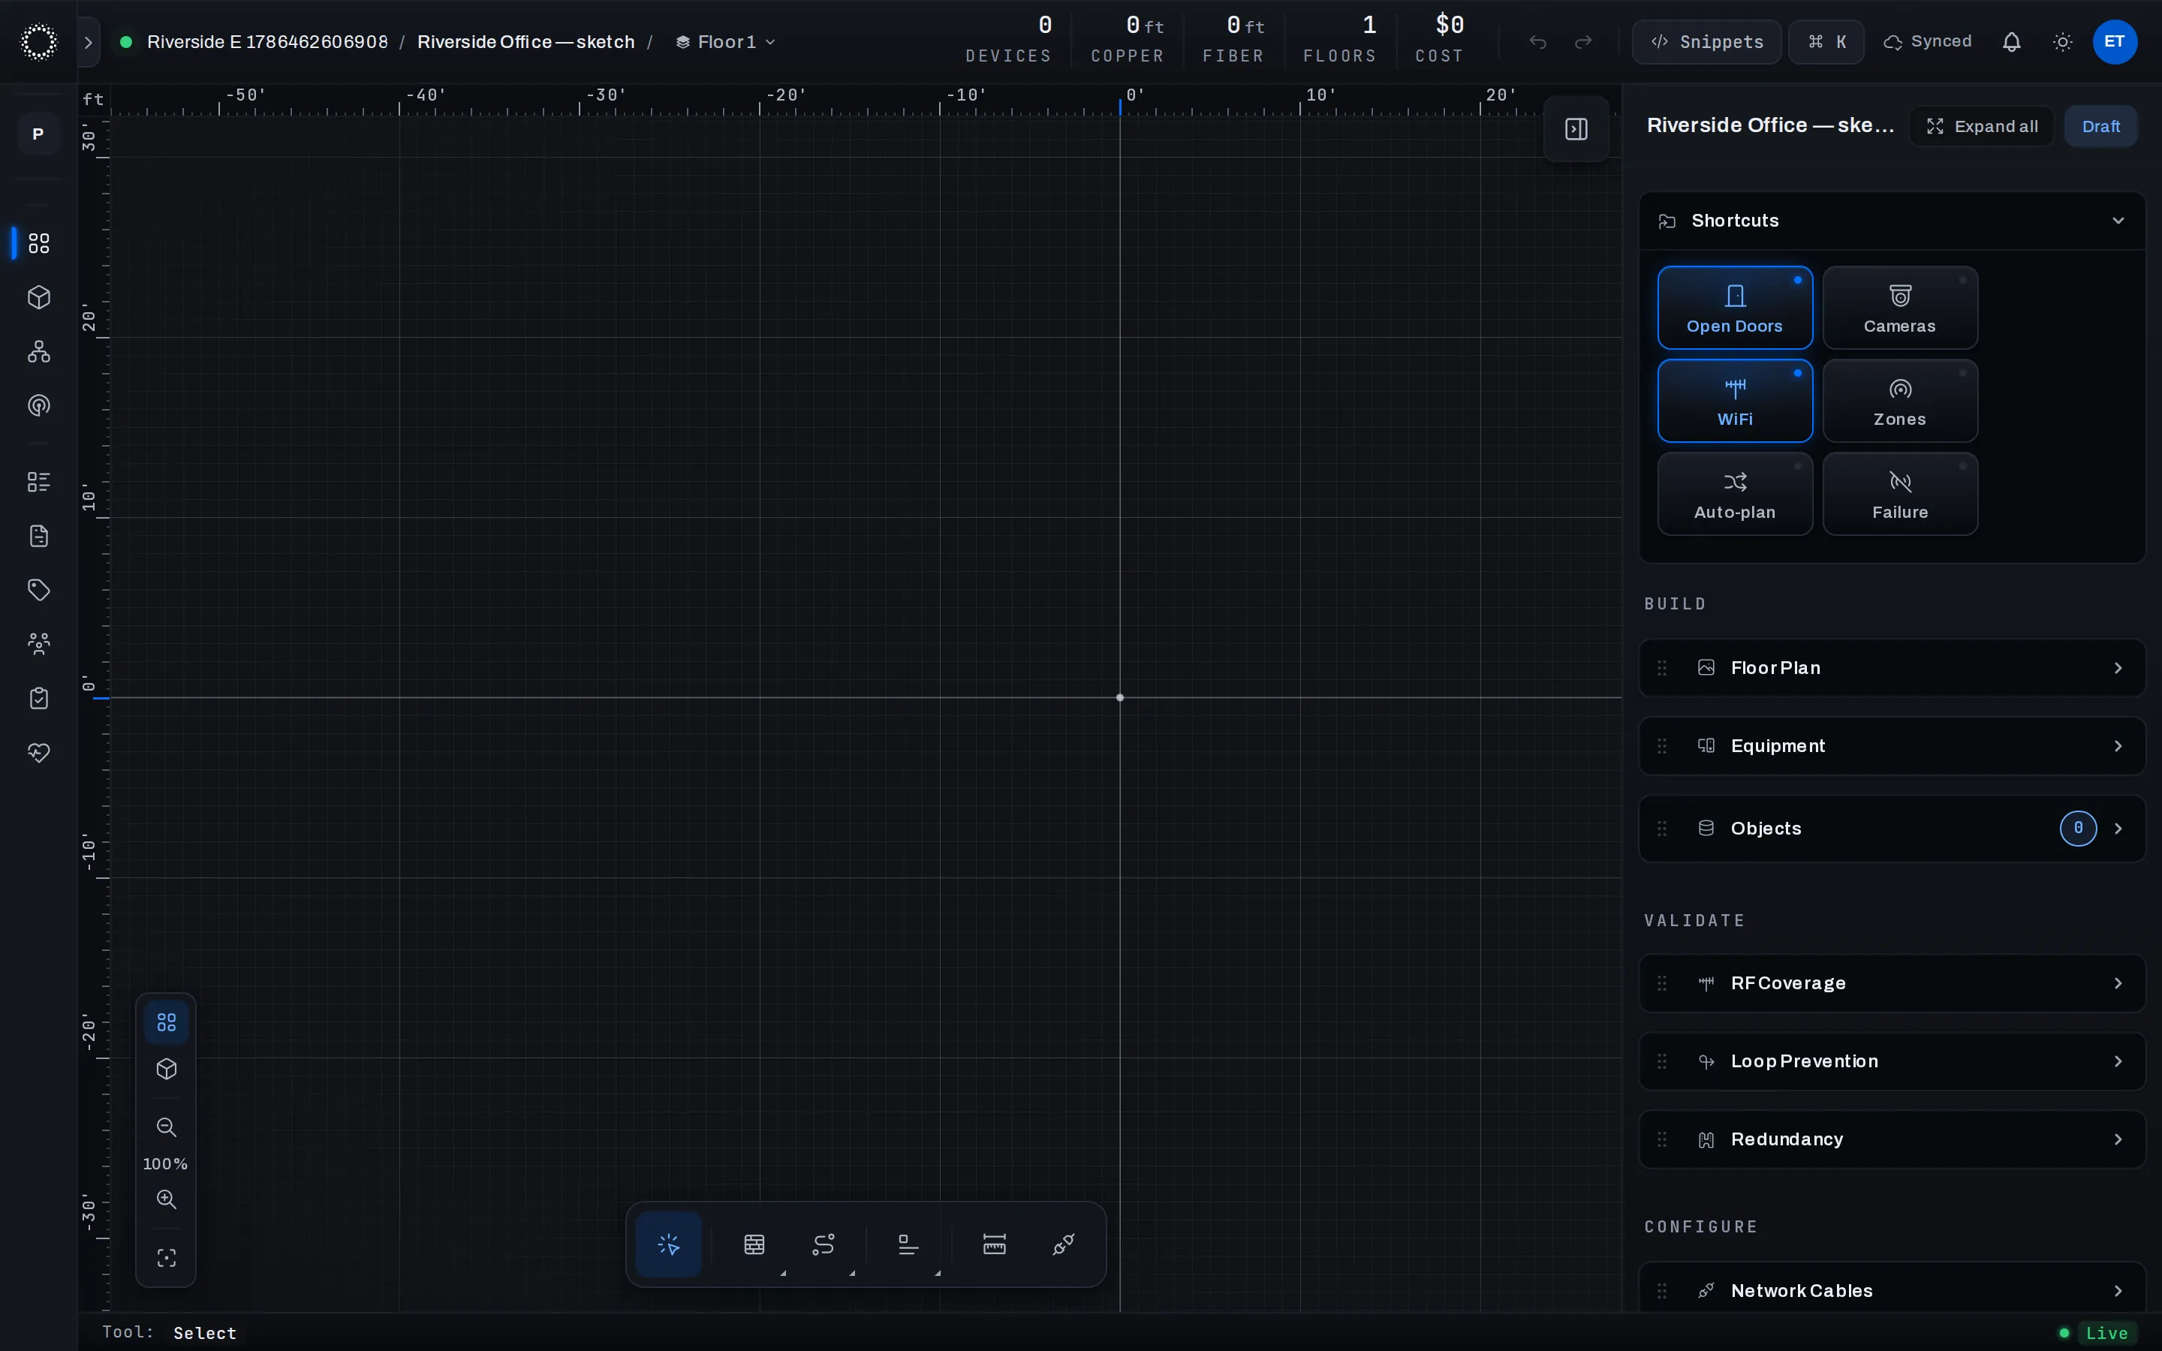Image resolution: width=2162 pixels, height=1351 pixels.
Task: Open the Floor 1 dropdown
Action: tap(725, 42)
